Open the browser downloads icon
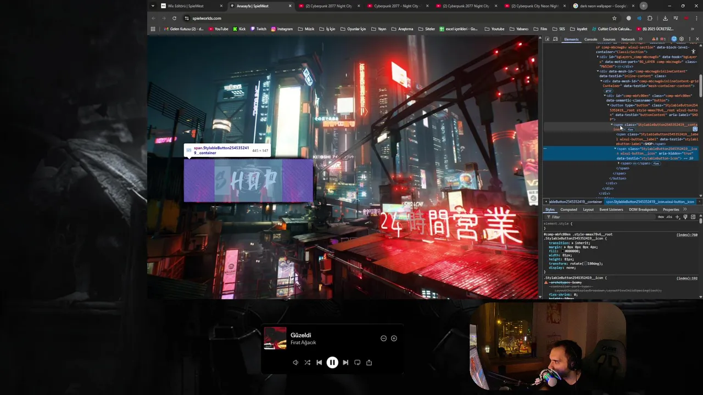Viewport: 703px width, 395px height. (665, 18)
